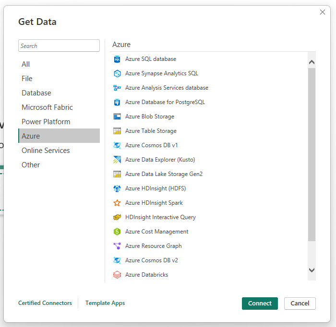Select "Azure HDInsight (HDFS)" text

tap(156, 188)
